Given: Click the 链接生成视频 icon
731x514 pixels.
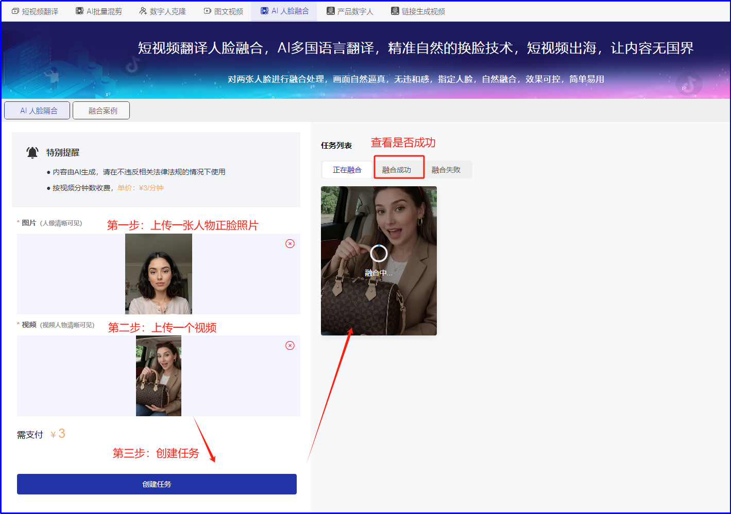Looking at the screenshot, I should click(395, 11).
